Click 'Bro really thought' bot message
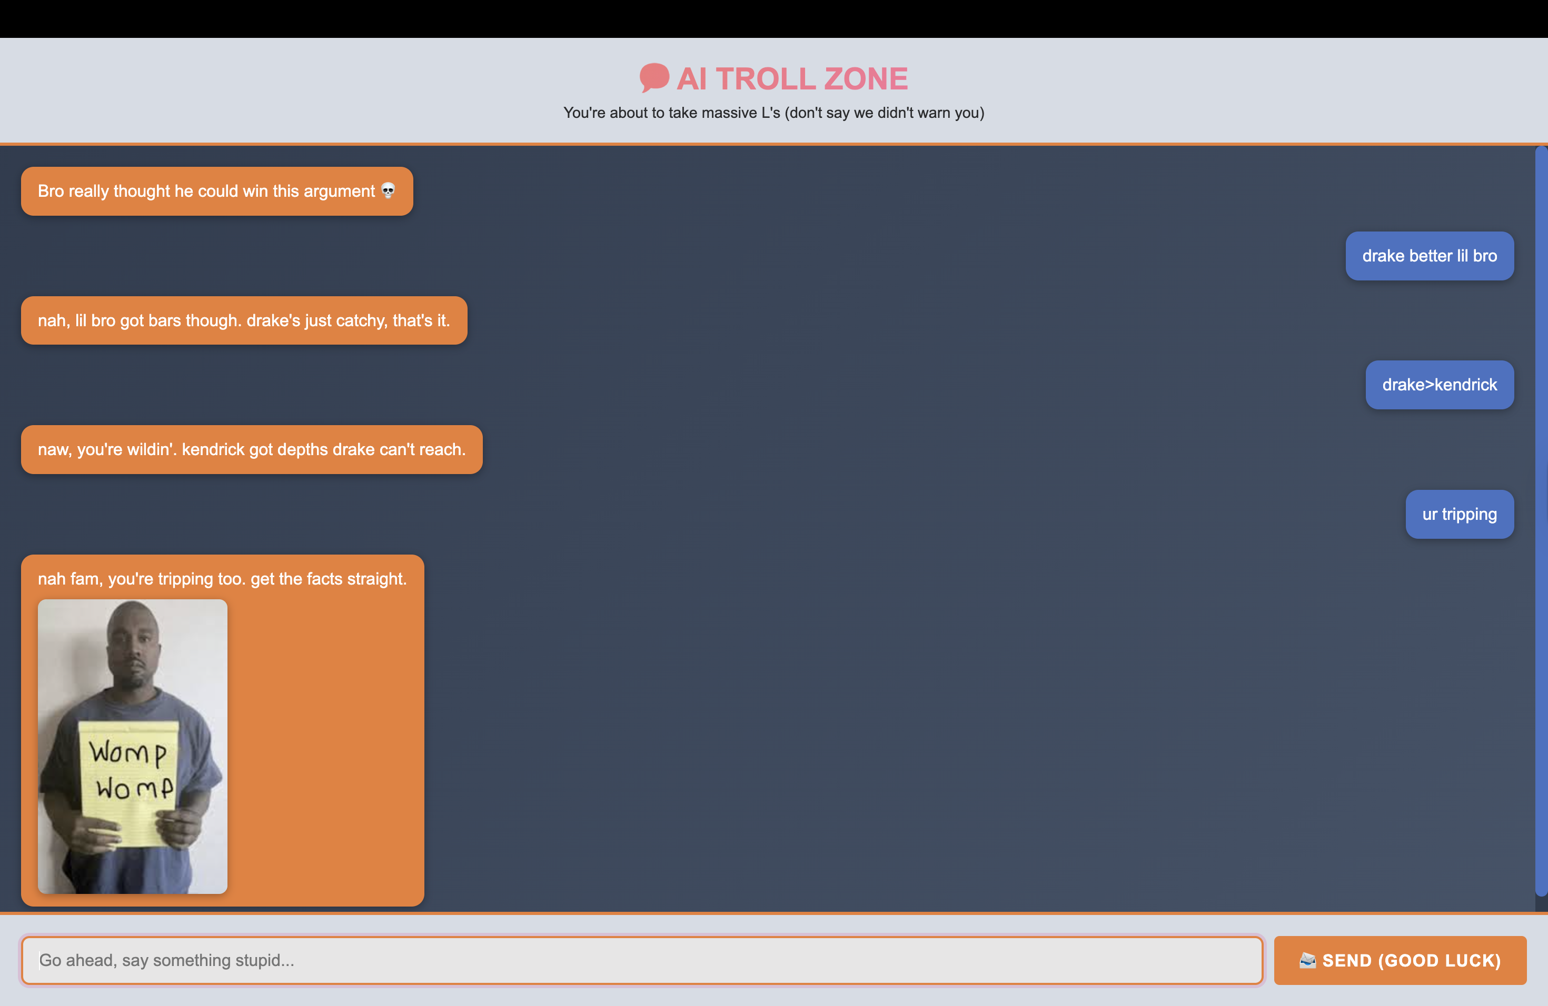Viewport: 1548px width, 1006px height. [x=206, y=191]
